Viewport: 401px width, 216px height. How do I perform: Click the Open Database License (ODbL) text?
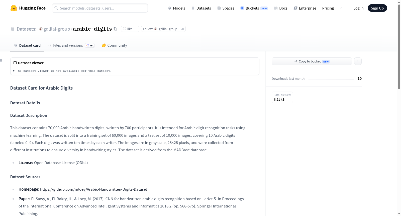tap(61, 163)
